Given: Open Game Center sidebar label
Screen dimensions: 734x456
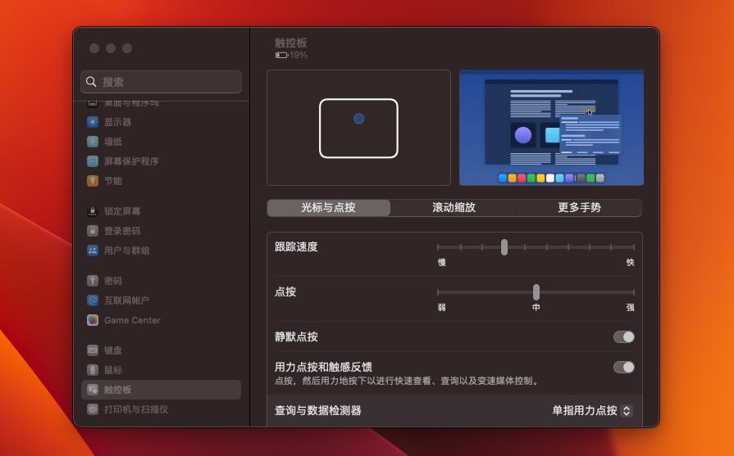Looking at the screenshot, I should [132, 320].
